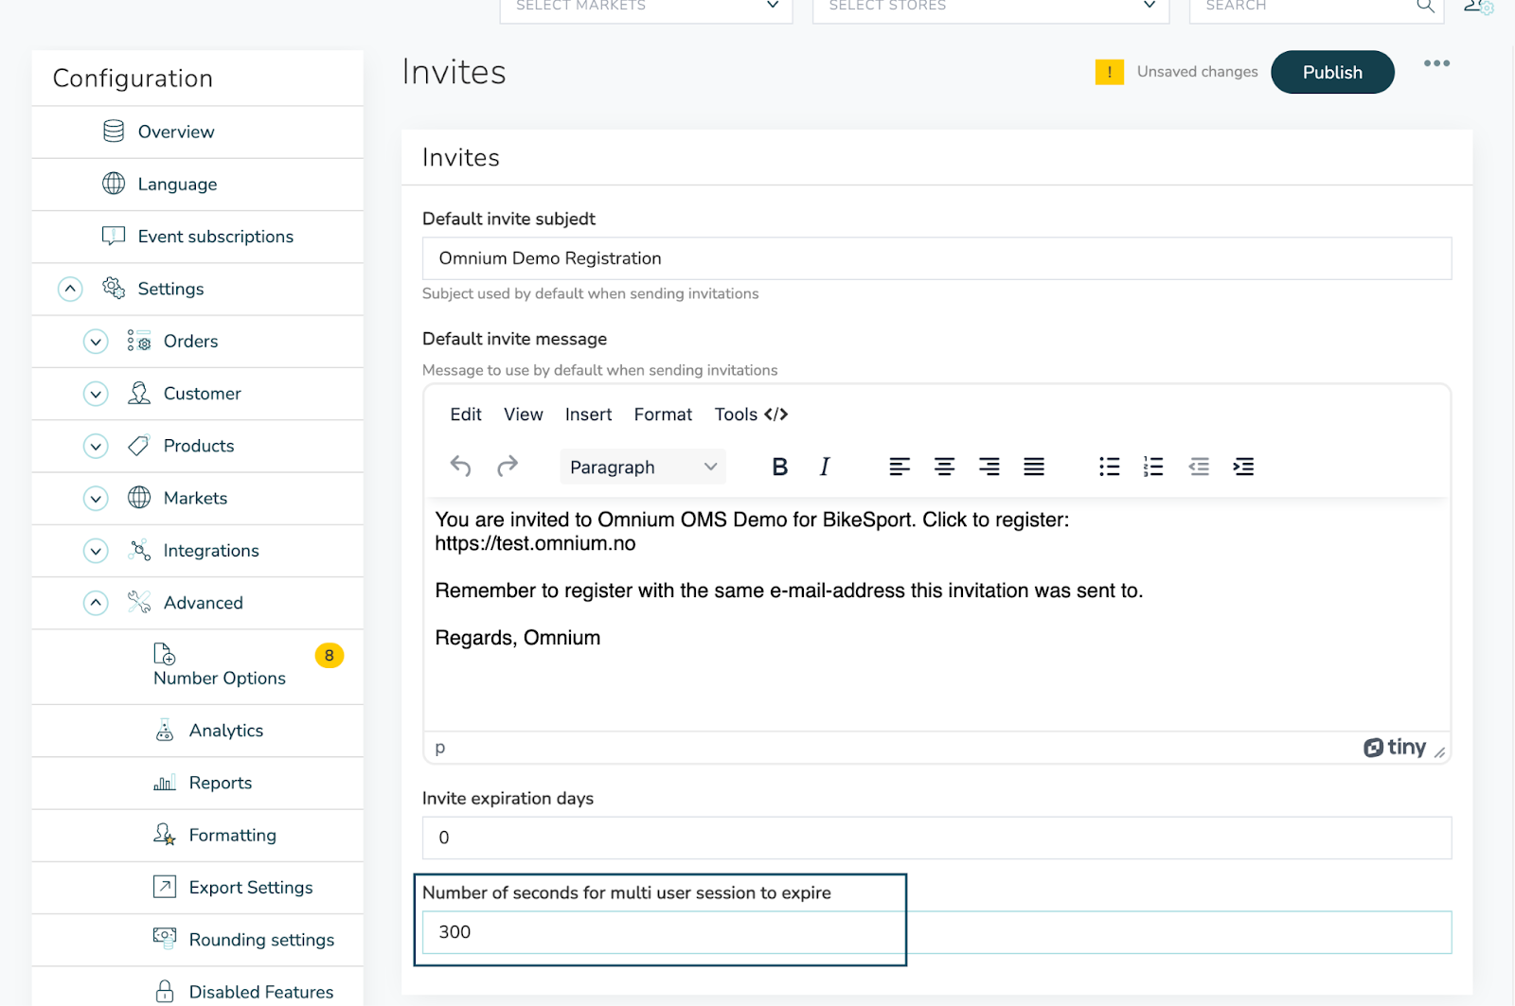The height and width of the screenshot is (1006, 1515).
Task: Open the Insert menu in editor
Action: pos(588,415)
